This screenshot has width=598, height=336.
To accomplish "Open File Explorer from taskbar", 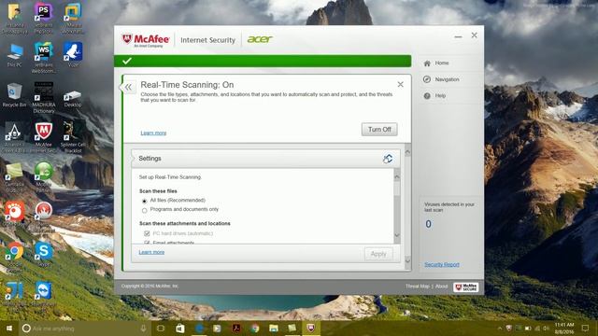I will click(274, 328).
